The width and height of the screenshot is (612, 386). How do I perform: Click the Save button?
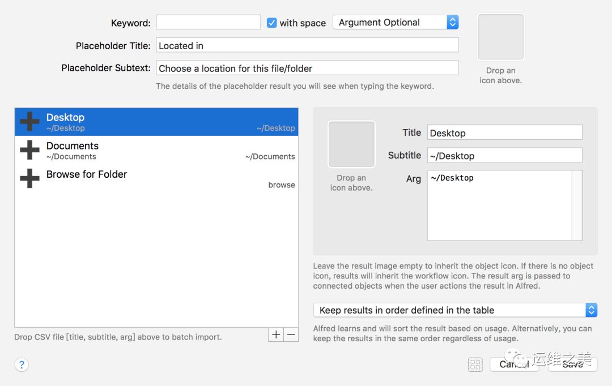pyautogui.click(x=572, y=364)
